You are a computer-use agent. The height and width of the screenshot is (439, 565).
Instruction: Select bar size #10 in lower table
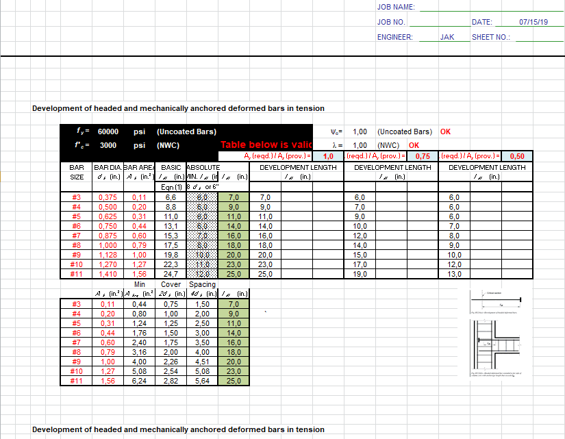coord(77,371)
